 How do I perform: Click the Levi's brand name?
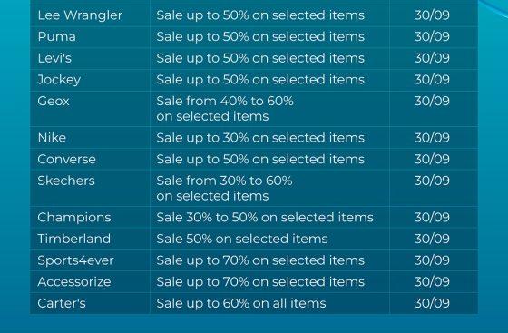(x=54, y=58)
